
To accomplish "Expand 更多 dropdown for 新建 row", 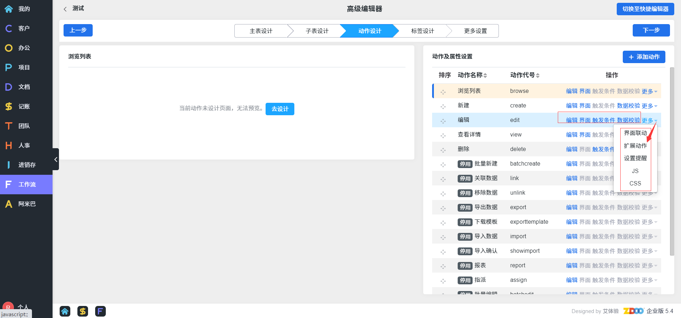I will [649, 106].
